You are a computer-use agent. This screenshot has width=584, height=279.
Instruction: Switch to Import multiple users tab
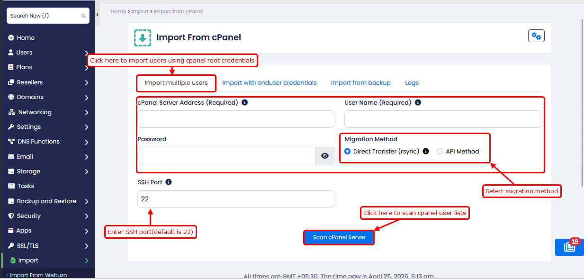pos(176,83)
